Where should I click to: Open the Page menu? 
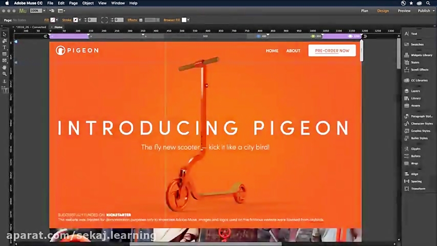(73, 3)
